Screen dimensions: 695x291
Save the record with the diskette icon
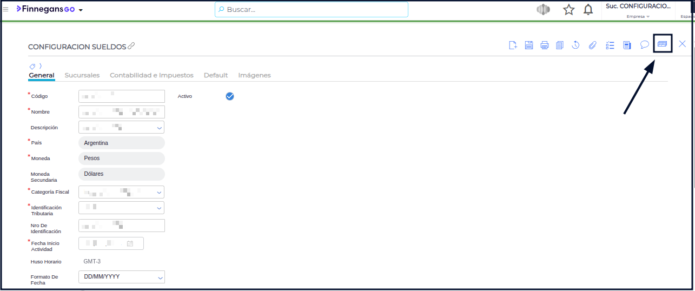[x=529, y=45]
